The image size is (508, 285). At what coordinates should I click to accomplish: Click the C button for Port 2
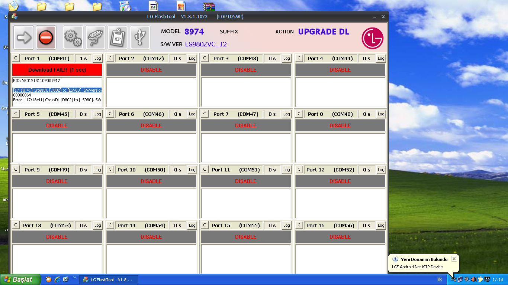tap(110, 58)
